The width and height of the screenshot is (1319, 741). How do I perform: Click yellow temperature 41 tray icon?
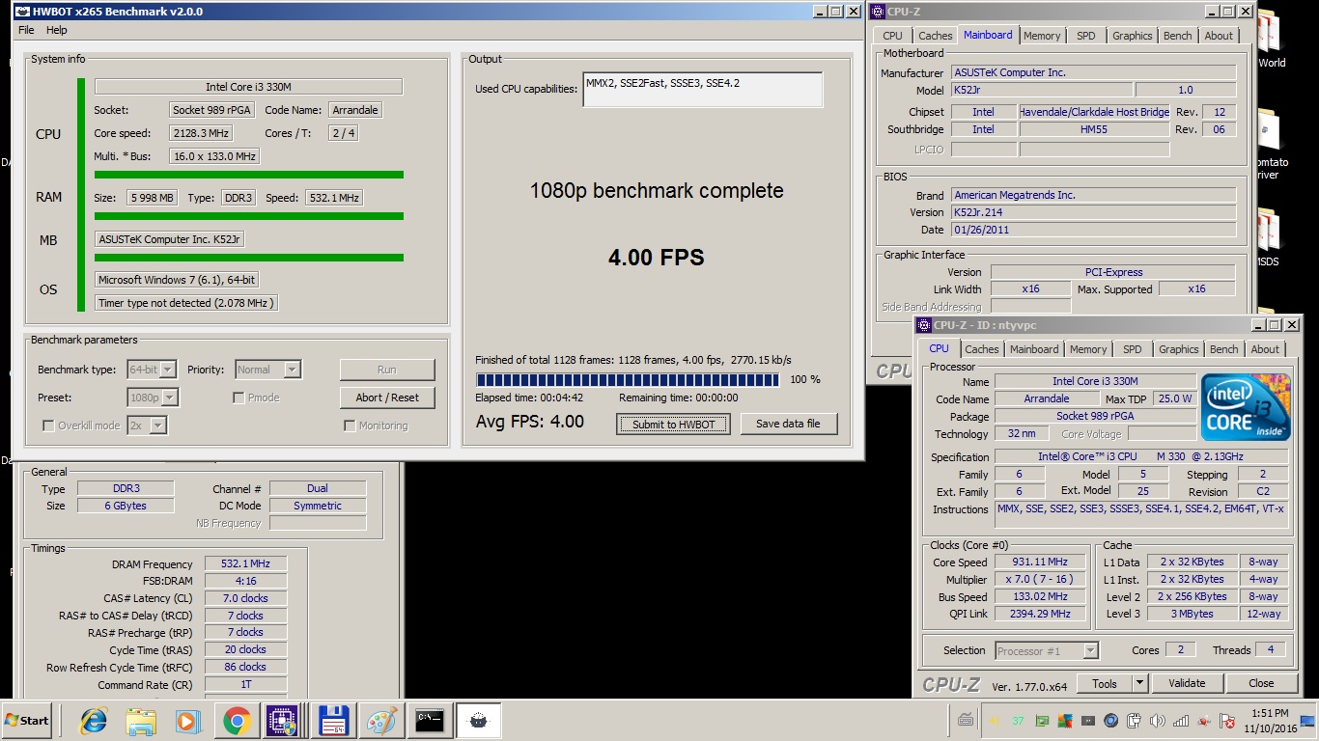point(995,721)
